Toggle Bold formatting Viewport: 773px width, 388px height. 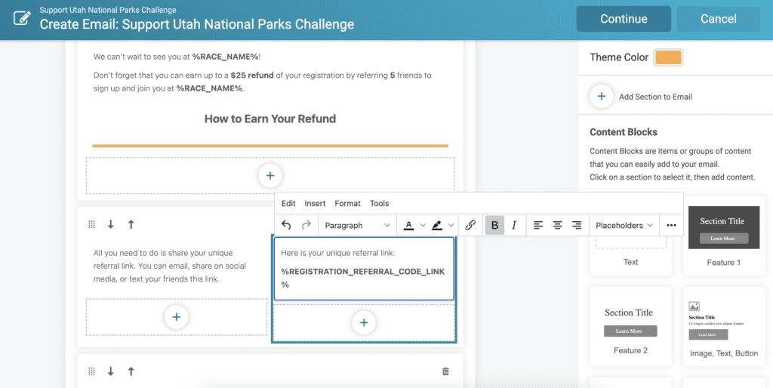(x=495, y=225)
